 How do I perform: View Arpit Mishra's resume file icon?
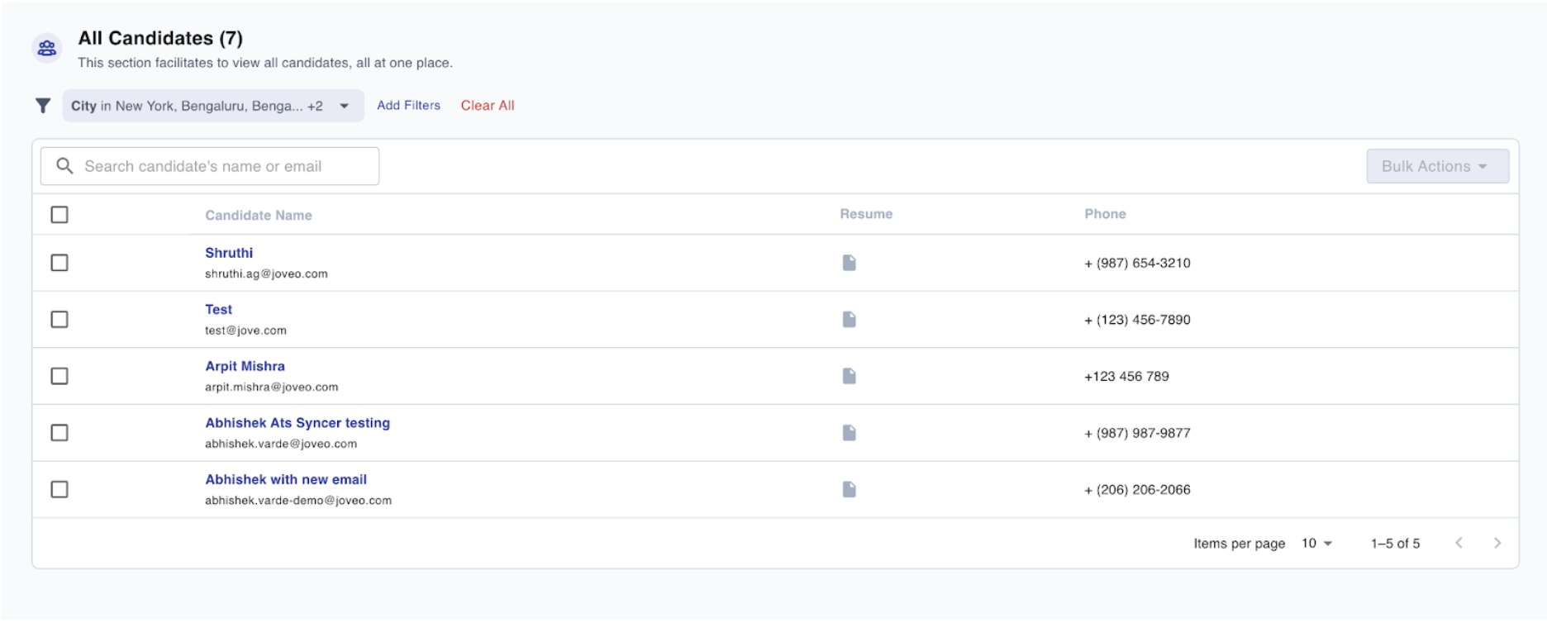(849, 376)
